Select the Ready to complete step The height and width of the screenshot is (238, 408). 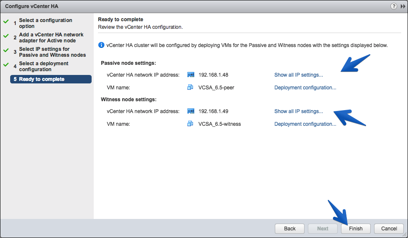(51, 79)
